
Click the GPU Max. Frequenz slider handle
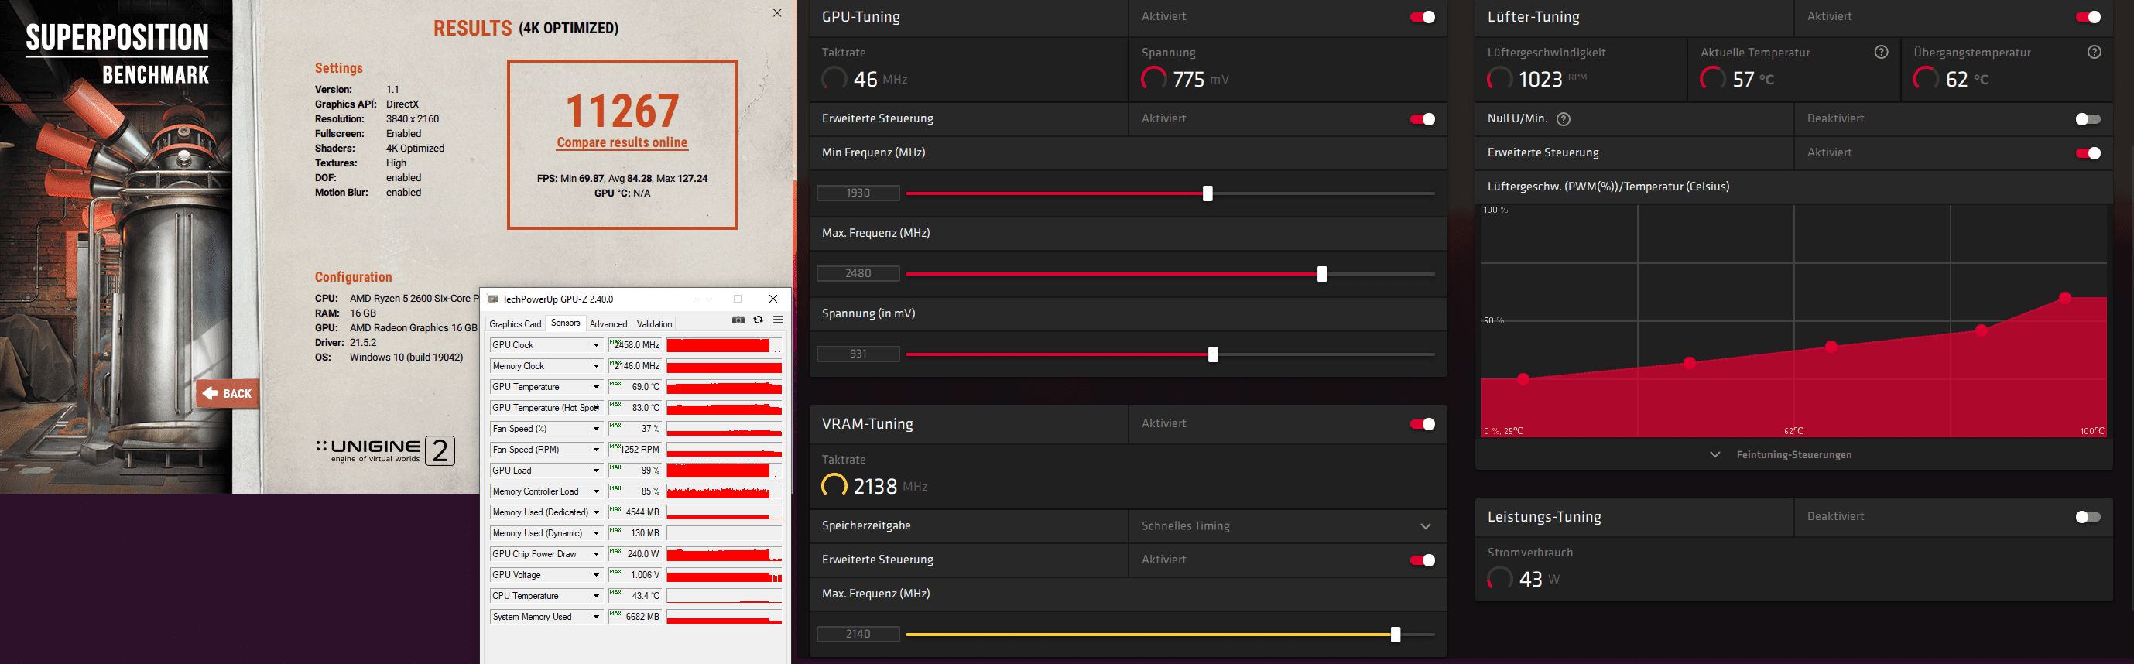tap(1321, 274)
